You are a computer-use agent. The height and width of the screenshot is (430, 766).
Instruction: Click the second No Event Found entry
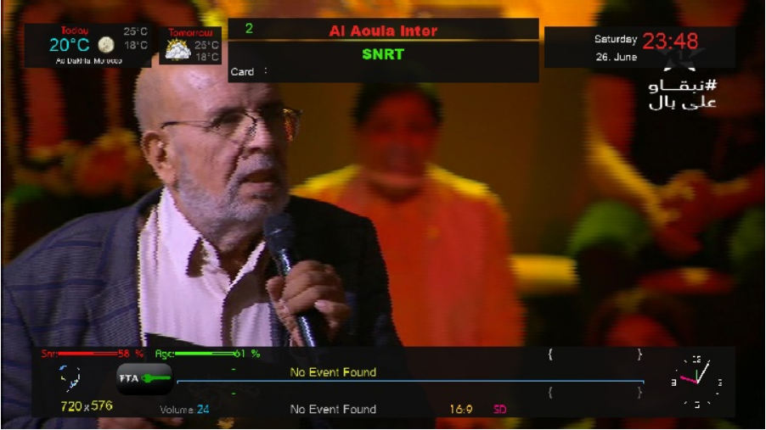click(333, 410)
